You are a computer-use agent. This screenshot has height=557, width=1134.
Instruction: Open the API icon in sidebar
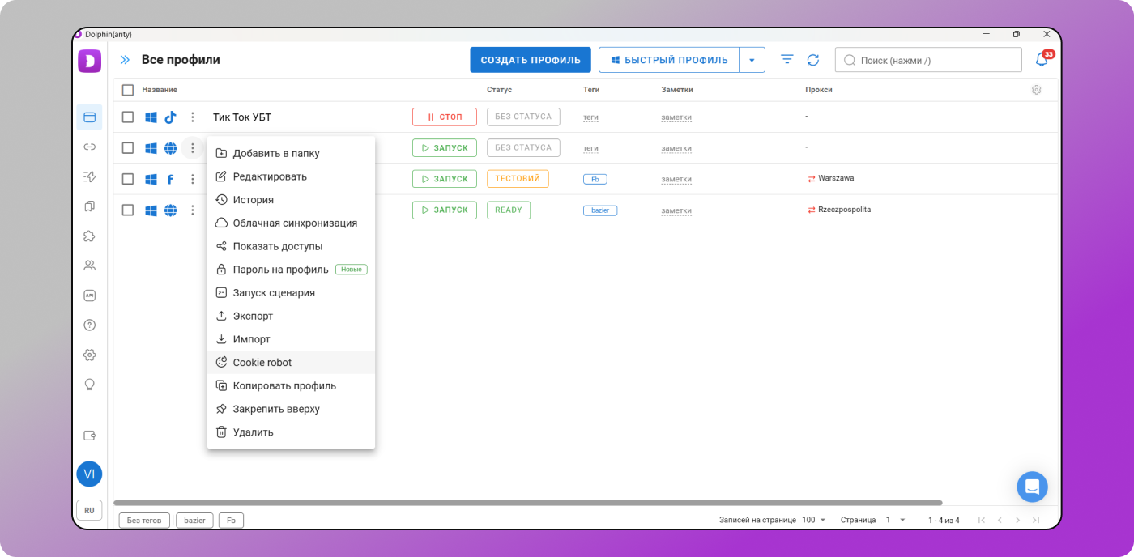coord(90,296)
